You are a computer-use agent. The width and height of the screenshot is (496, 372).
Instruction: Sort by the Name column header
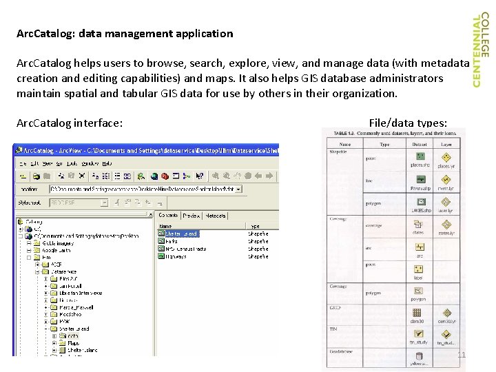(201, 226)
